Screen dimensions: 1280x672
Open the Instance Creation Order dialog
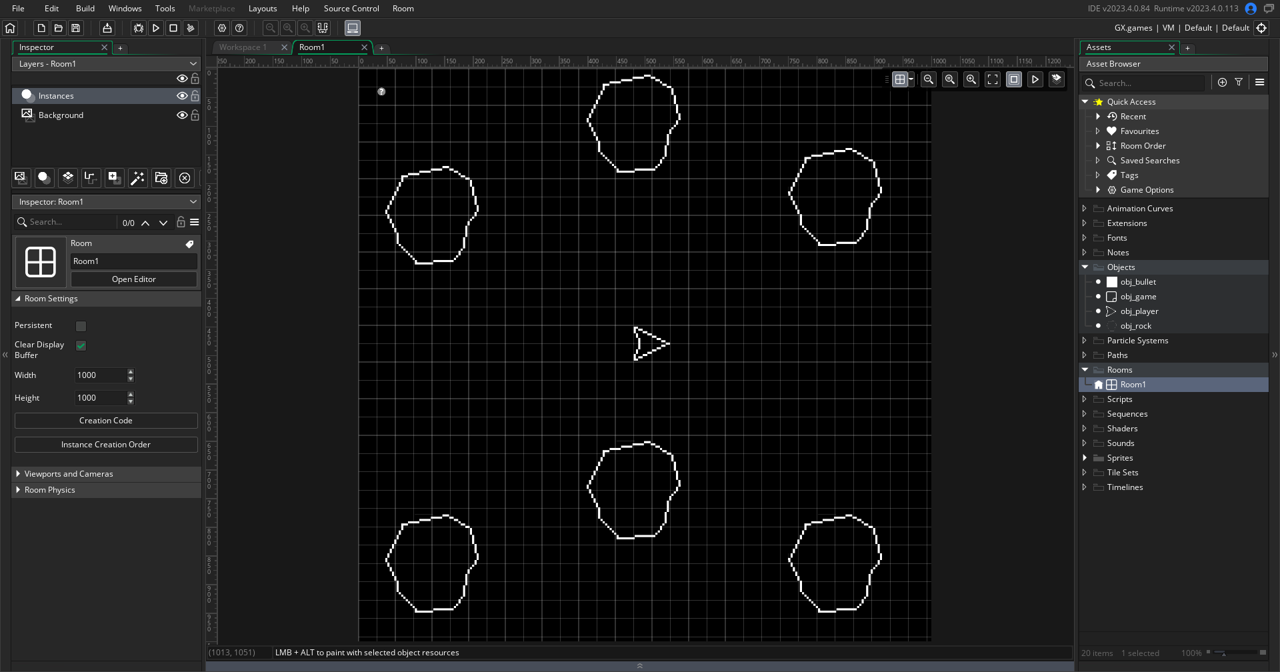pos(106,444)
